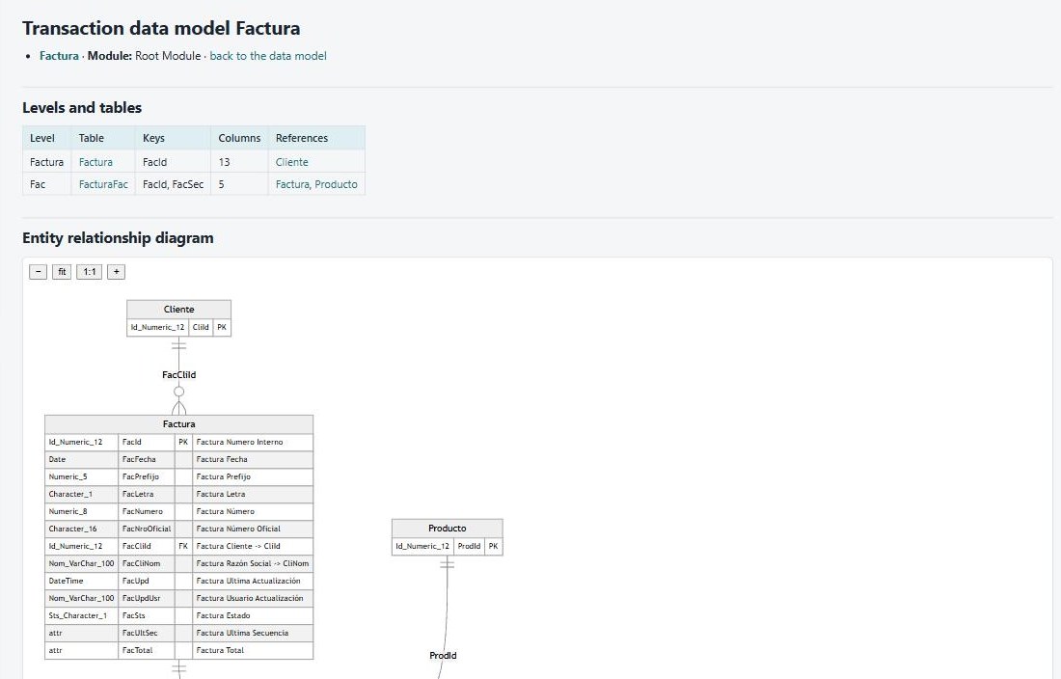Click the fit diagram button
The width and height of the screenshot is (1061, 679).
62,272
